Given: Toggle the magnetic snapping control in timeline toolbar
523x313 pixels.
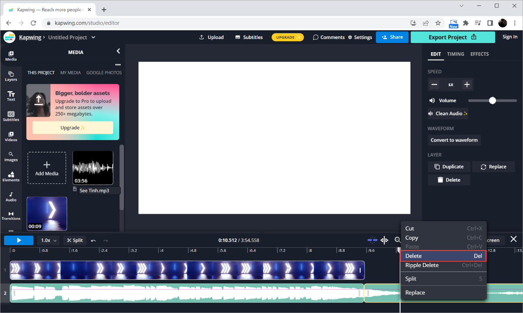Looking at the screenshot, I should click(x=372, y=240).
